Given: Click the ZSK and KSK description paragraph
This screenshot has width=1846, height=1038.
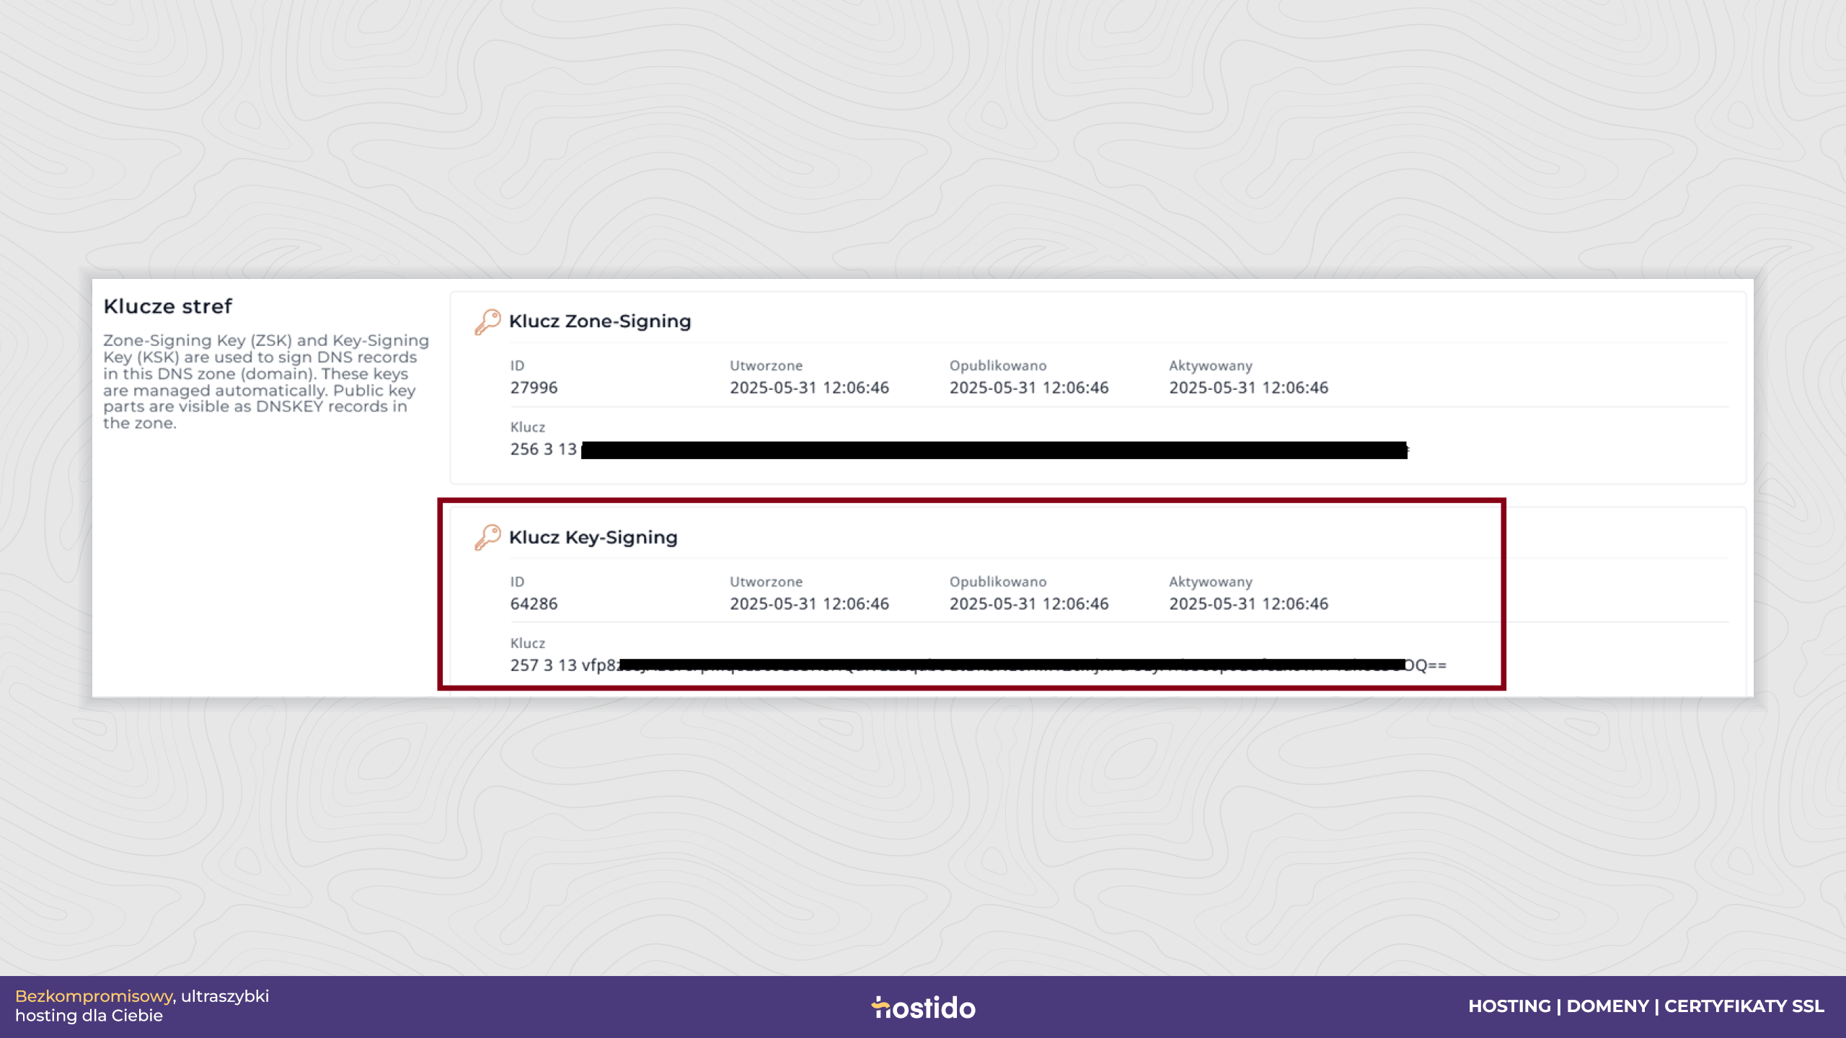Looking at the screenshot, I should coord(266,382).
